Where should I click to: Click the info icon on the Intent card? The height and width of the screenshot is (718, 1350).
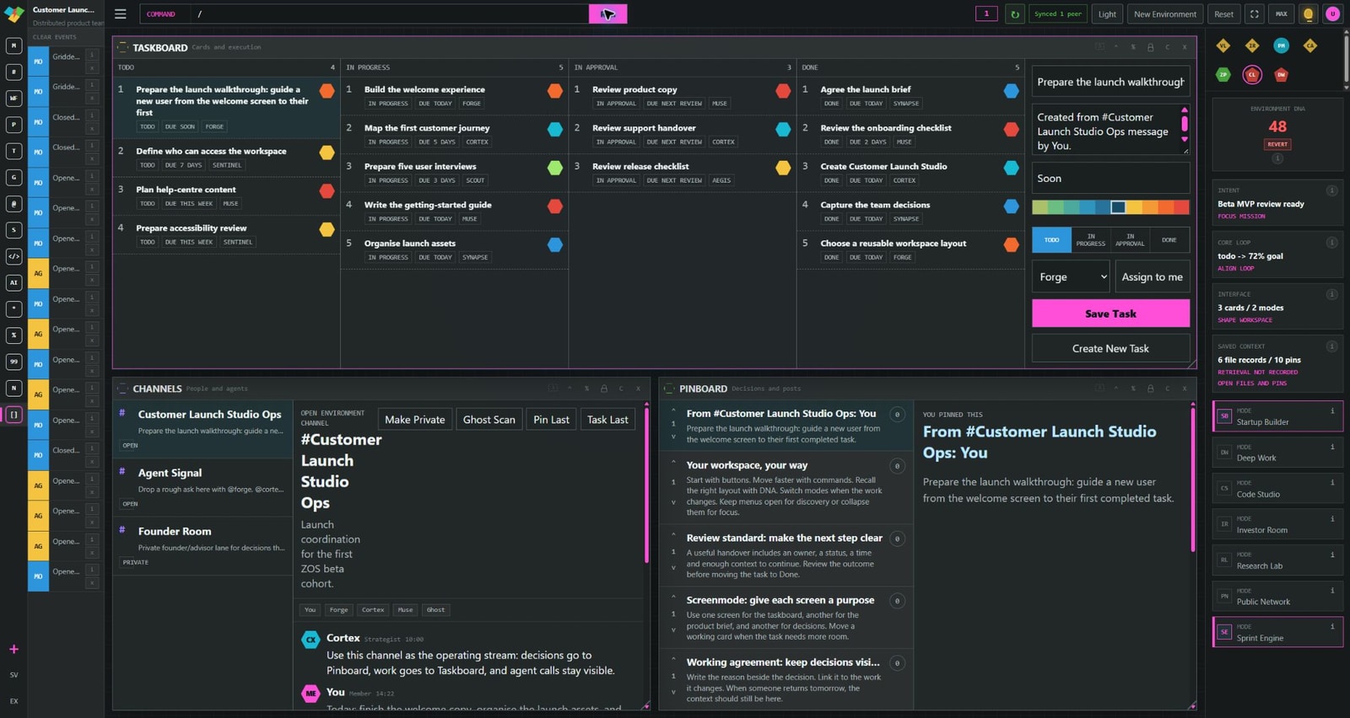click(1332, 190)
